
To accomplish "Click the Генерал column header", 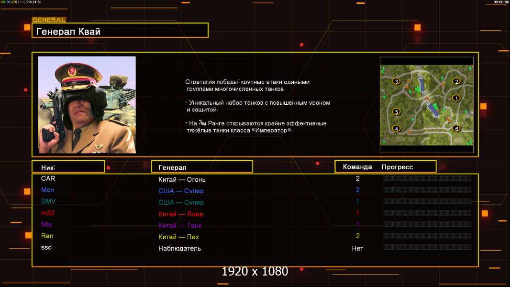I will [201, 167].
